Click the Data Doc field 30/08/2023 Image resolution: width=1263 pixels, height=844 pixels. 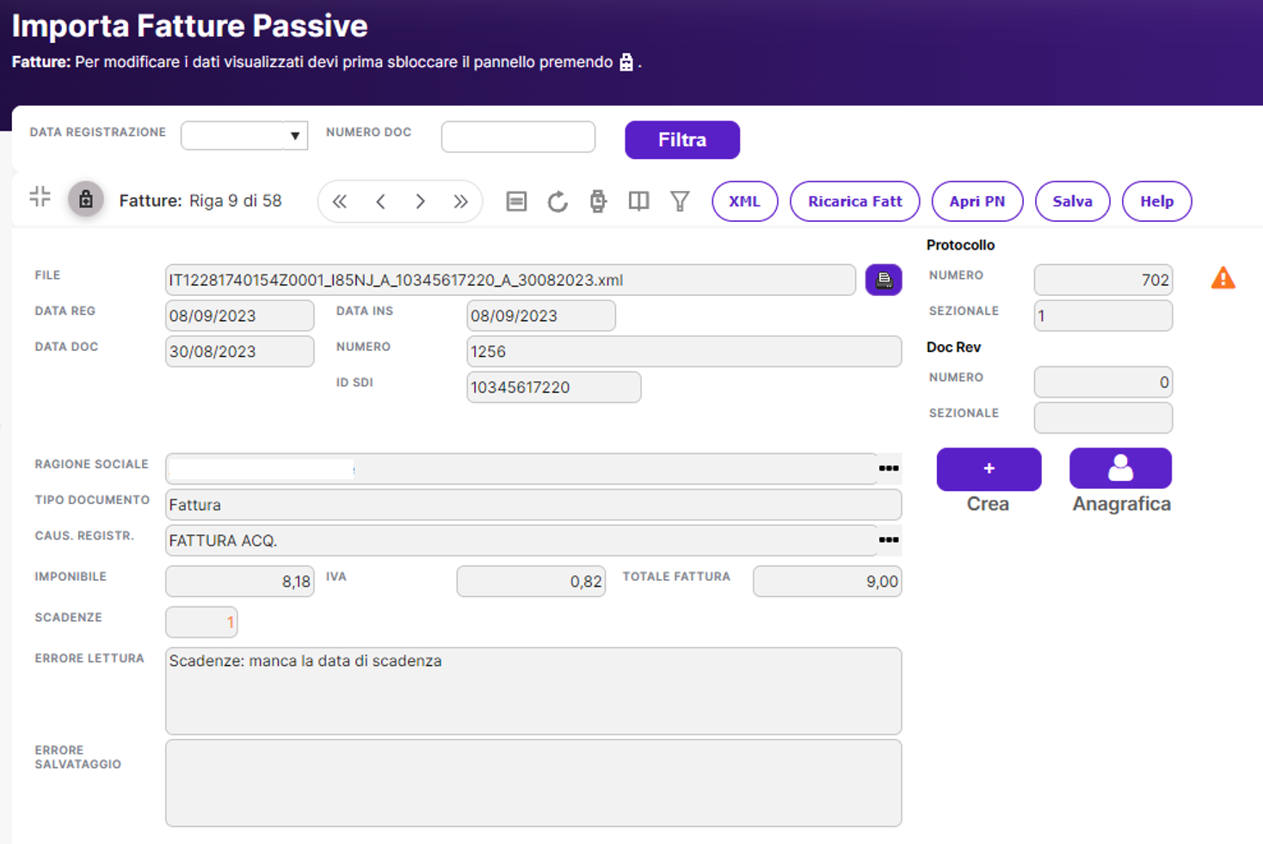pos(239,351)
